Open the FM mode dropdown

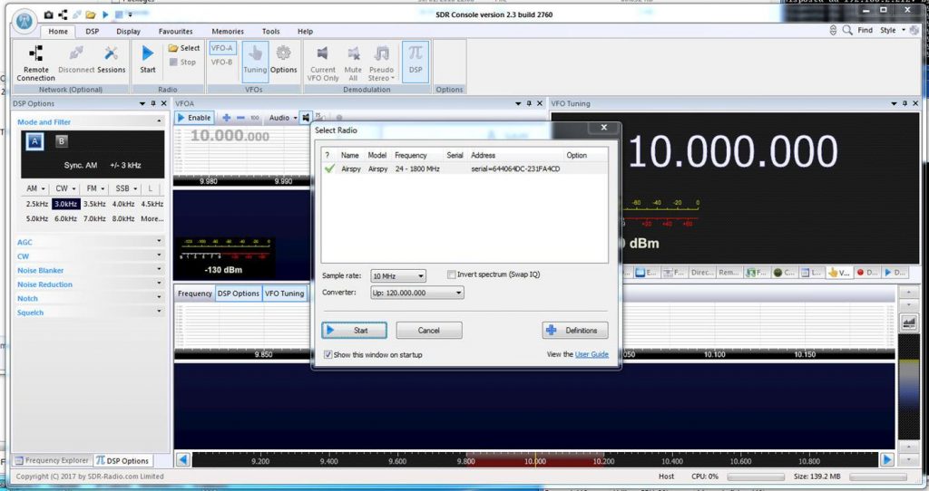click(94, 188)
